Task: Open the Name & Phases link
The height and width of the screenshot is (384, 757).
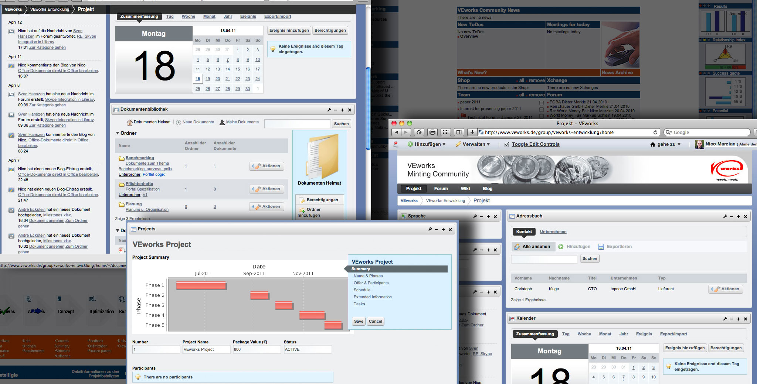Action: [368, 276]
